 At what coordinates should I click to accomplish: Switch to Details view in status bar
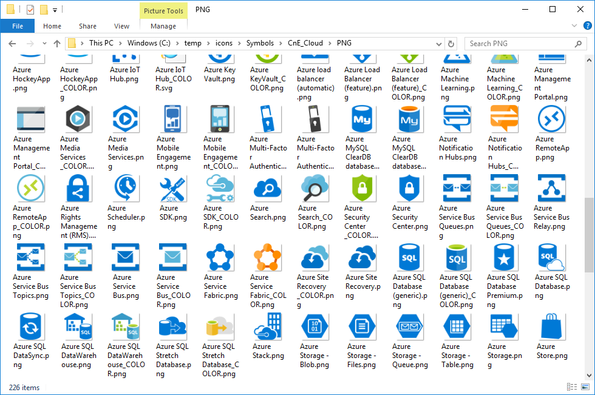[571, 387]
